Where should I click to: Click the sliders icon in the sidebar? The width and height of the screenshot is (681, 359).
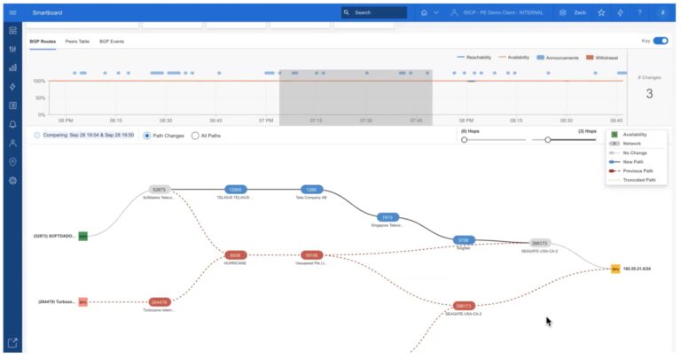point(12,49)
